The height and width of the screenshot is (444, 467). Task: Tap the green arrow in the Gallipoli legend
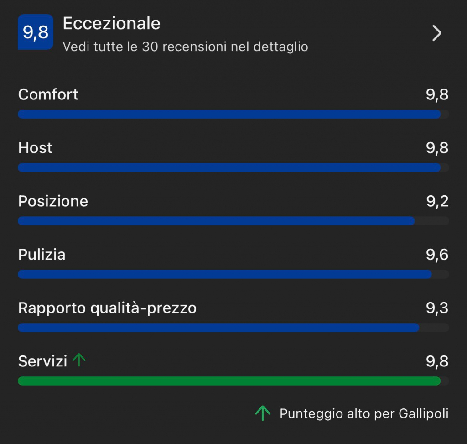262,413
